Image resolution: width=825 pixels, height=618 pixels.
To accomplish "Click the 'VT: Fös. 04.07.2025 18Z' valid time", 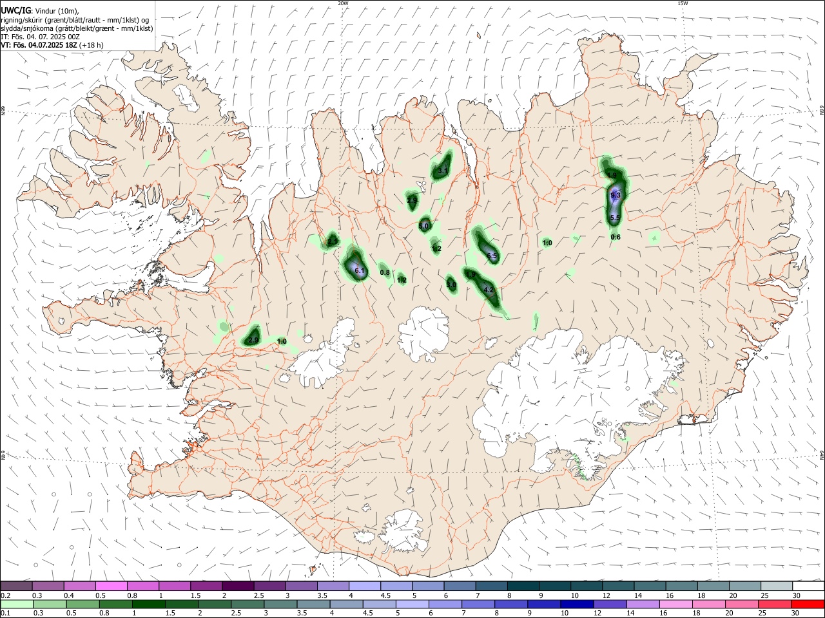I will tap(39, 45).
